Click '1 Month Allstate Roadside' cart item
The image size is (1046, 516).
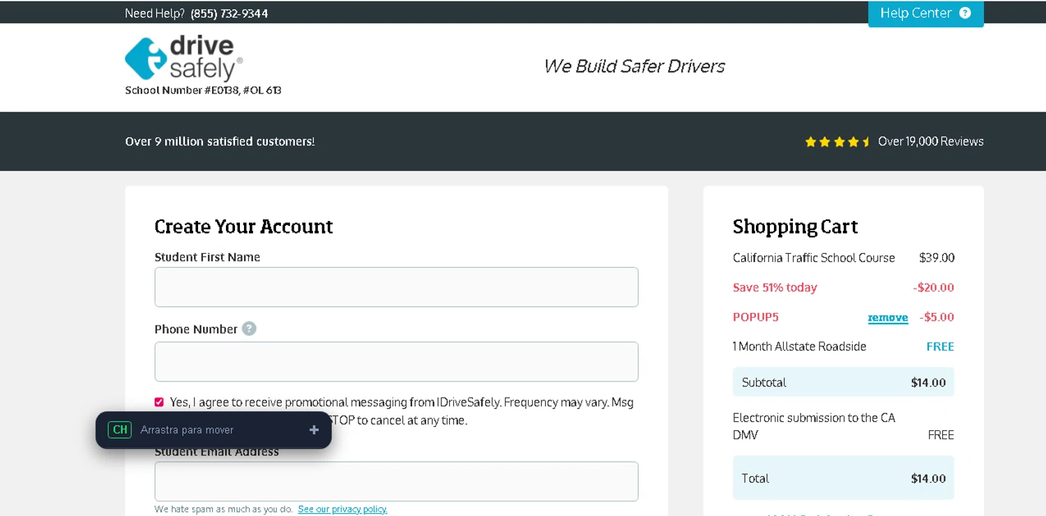pyautogui.click(x=799, y=347)
